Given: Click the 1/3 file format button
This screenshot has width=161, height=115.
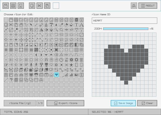Looking at the screenshot, I should 40,103.
